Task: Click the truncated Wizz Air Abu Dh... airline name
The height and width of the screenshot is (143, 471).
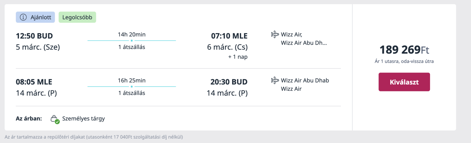Action: [x=304, y=43]
